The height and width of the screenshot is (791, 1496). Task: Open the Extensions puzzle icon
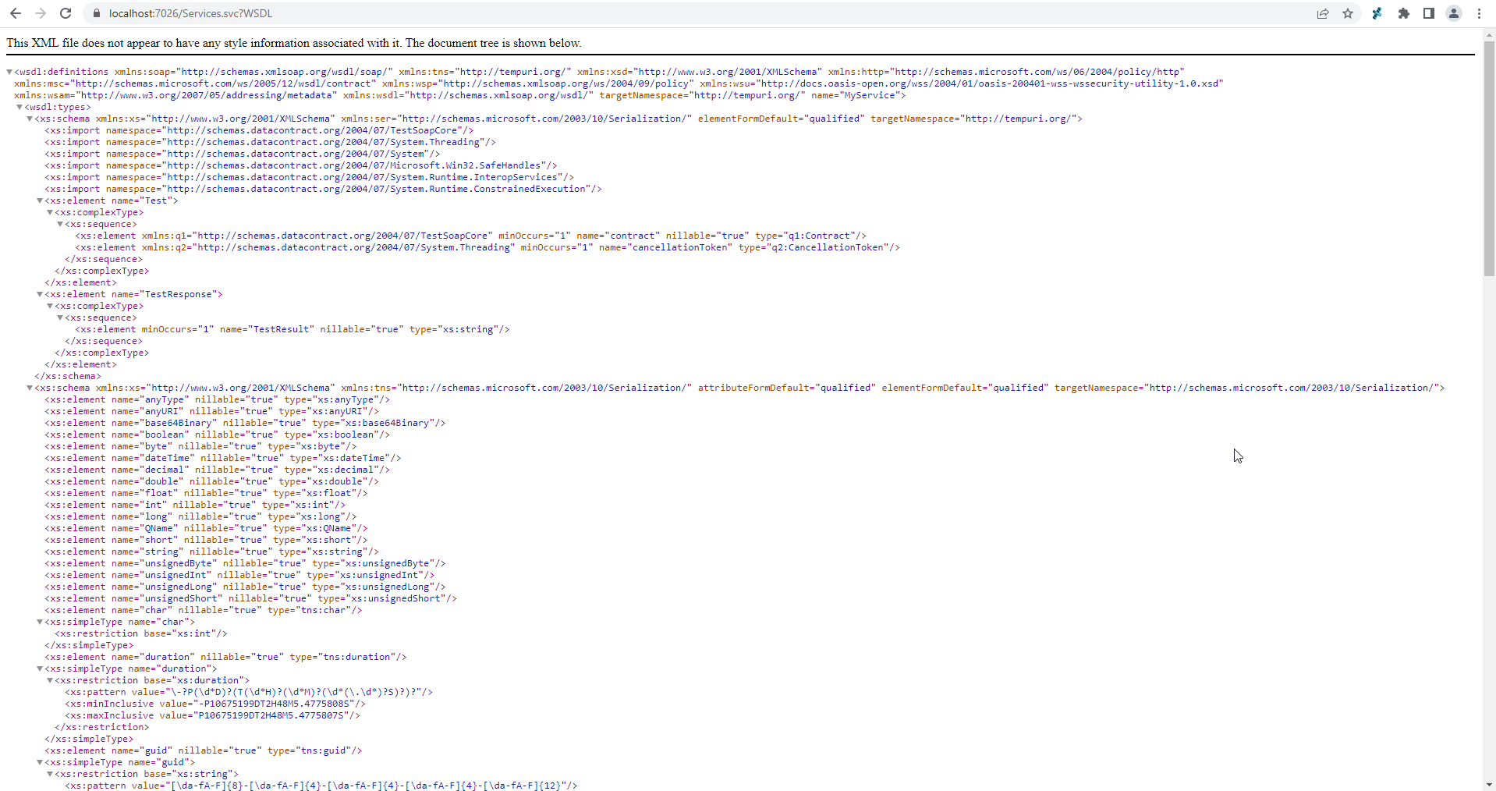(x=1404, y=13)
